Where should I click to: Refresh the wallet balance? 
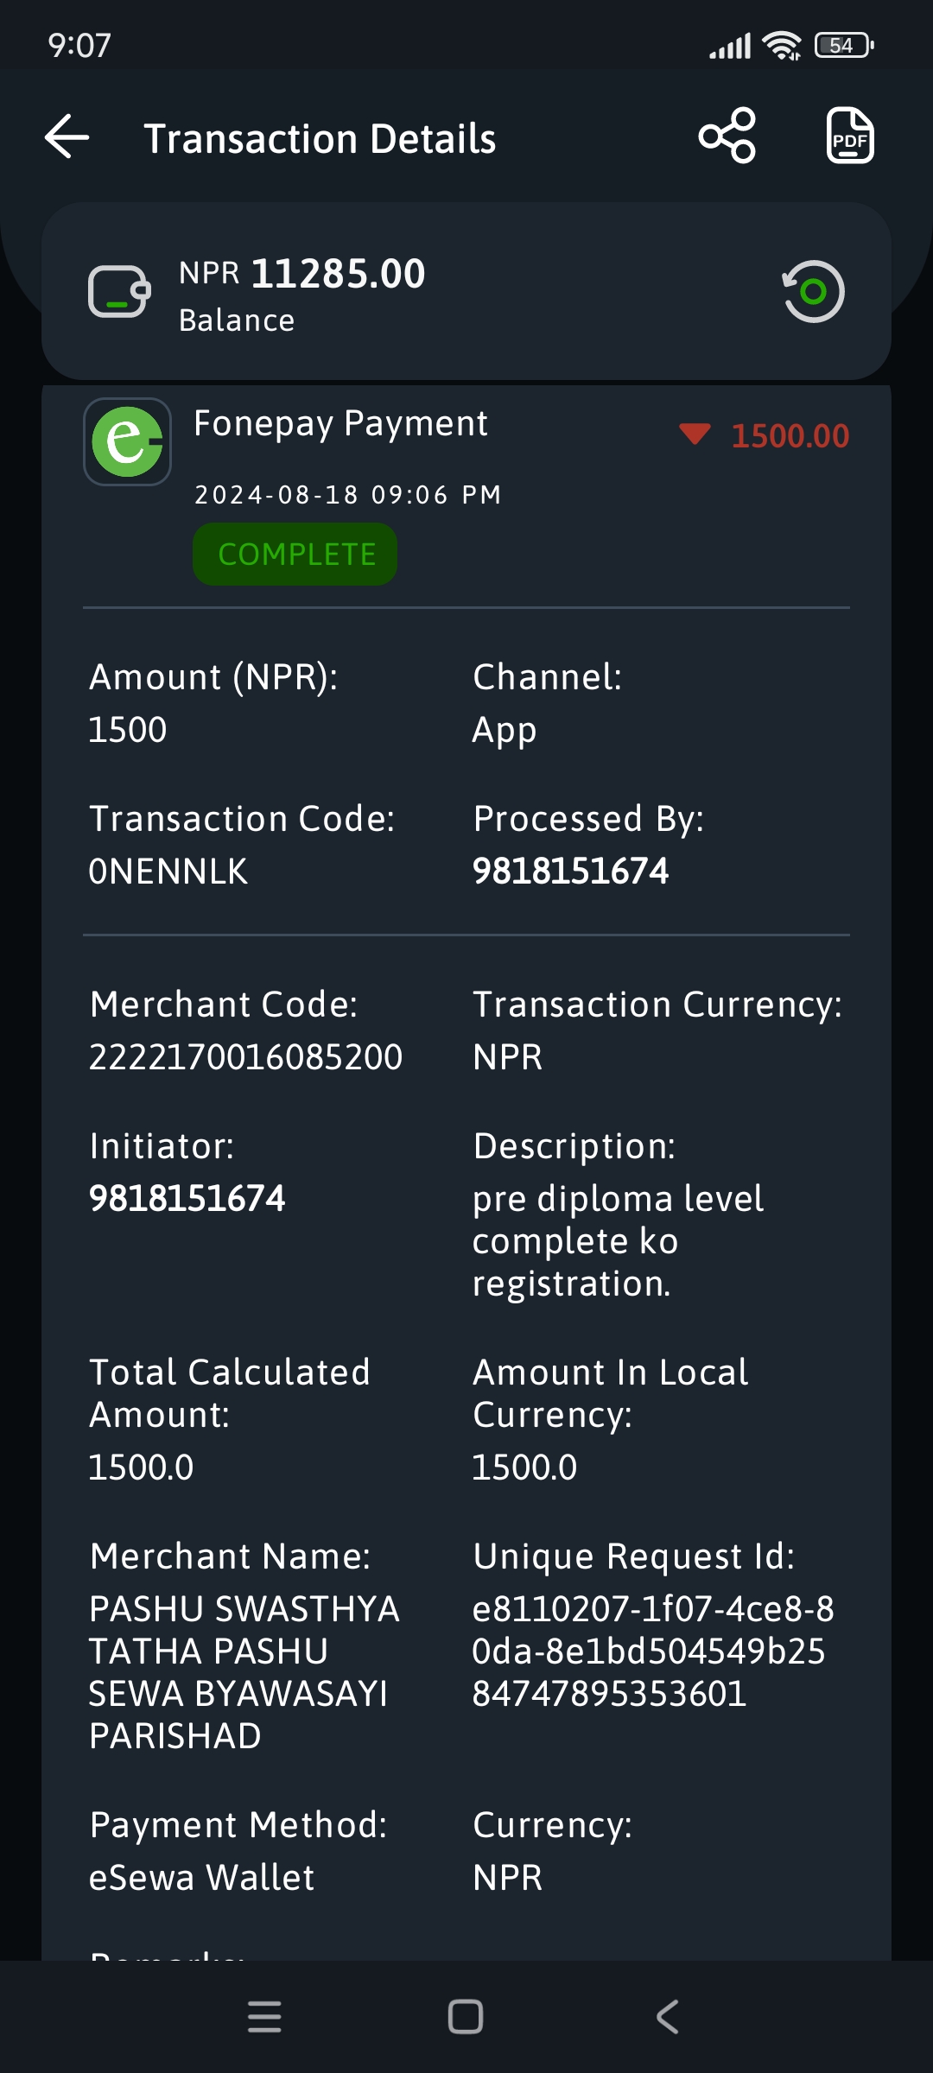813,291
